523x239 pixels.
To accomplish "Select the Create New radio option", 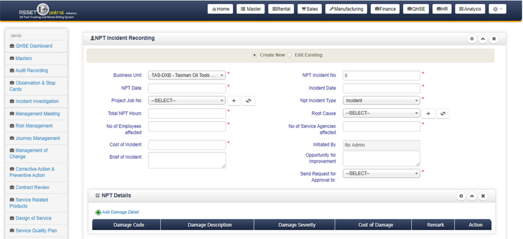I will 255,55.
